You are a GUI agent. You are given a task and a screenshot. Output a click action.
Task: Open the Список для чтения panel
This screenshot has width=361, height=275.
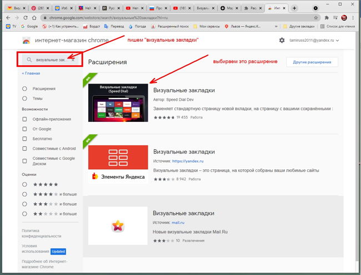pos(338,26)
